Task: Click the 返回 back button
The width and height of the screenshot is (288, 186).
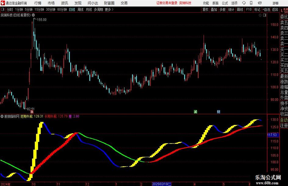Action: [x=275, y=9]
